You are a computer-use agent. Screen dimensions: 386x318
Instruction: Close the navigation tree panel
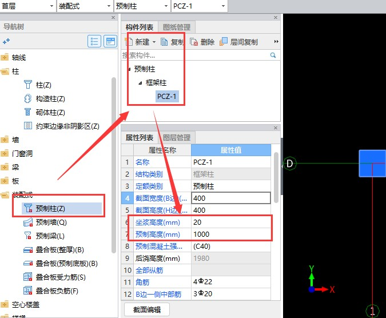(x=113, y=18)
